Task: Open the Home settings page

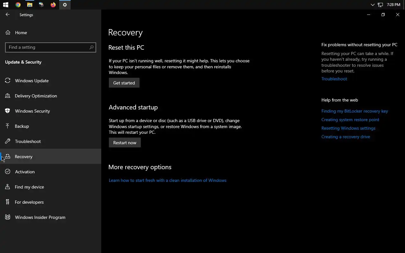Action: [x=51, y=33]
